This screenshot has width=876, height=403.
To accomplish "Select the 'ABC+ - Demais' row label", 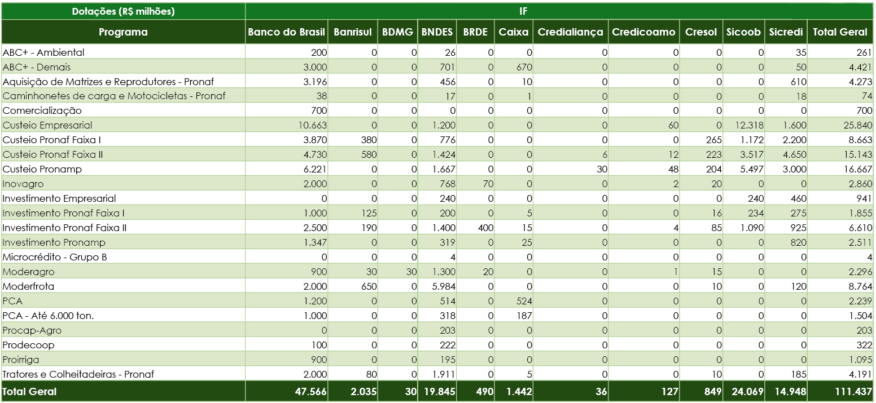I will (x=37, y=67).
